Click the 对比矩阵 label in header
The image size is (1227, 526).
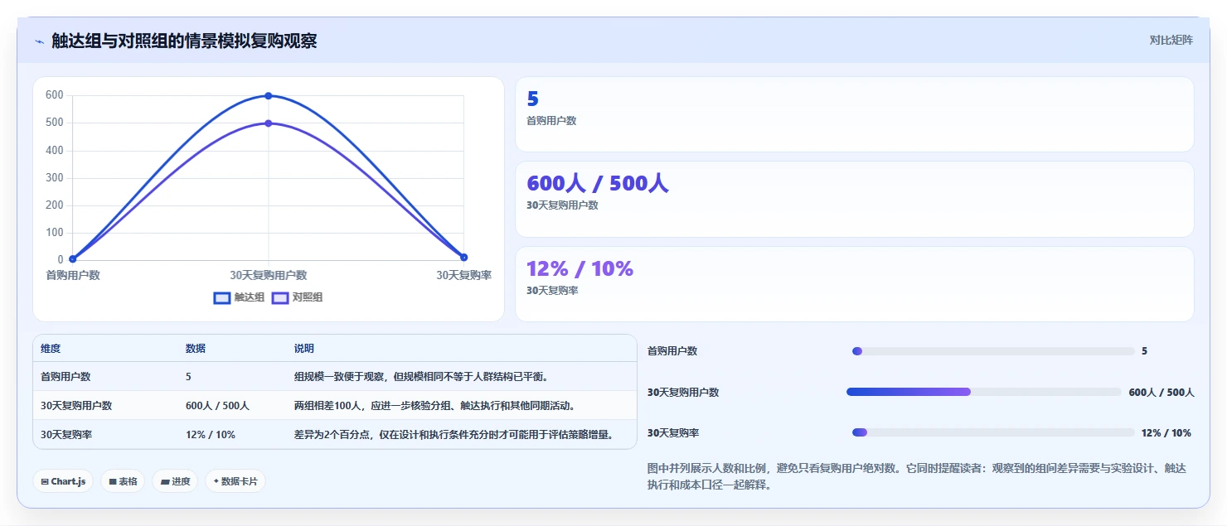(x=1171, y=40)
